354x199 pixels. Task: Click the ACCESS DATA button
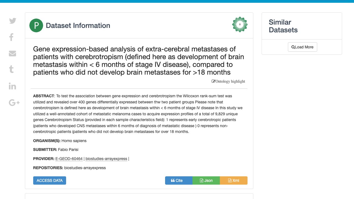tap(50, 180)
